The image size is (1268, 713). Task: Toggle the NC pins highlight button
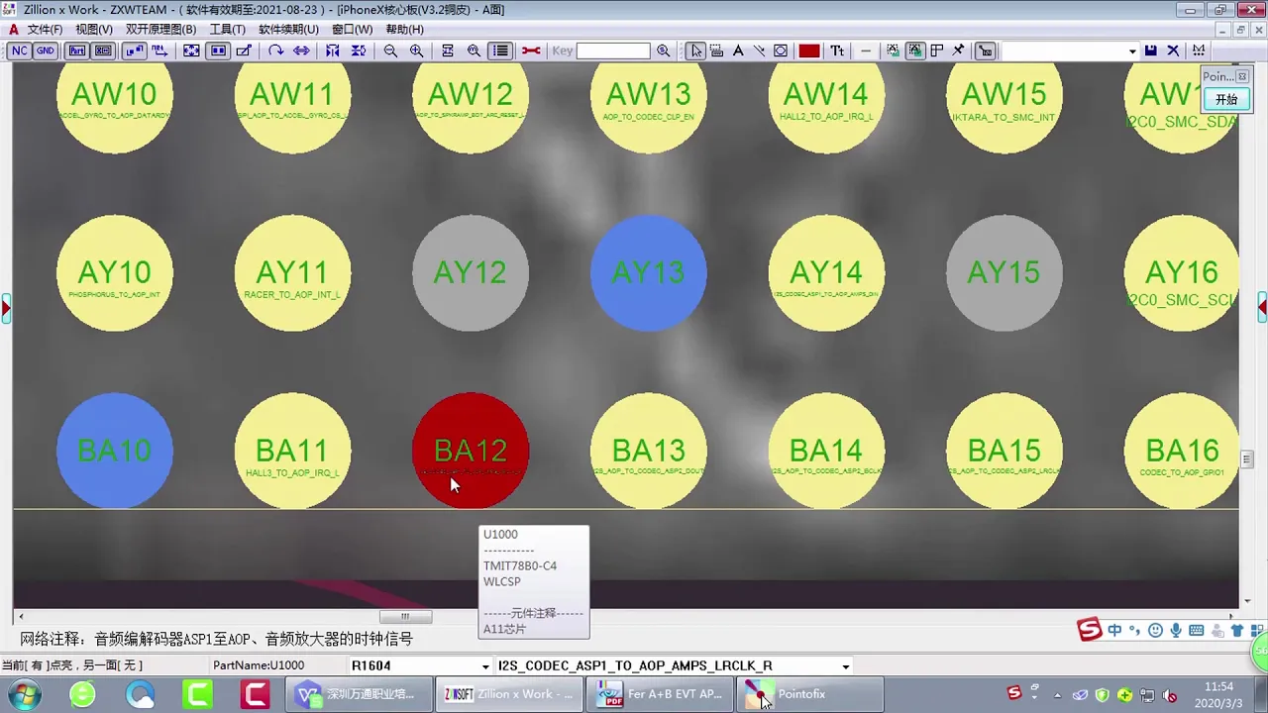[20, 51]
